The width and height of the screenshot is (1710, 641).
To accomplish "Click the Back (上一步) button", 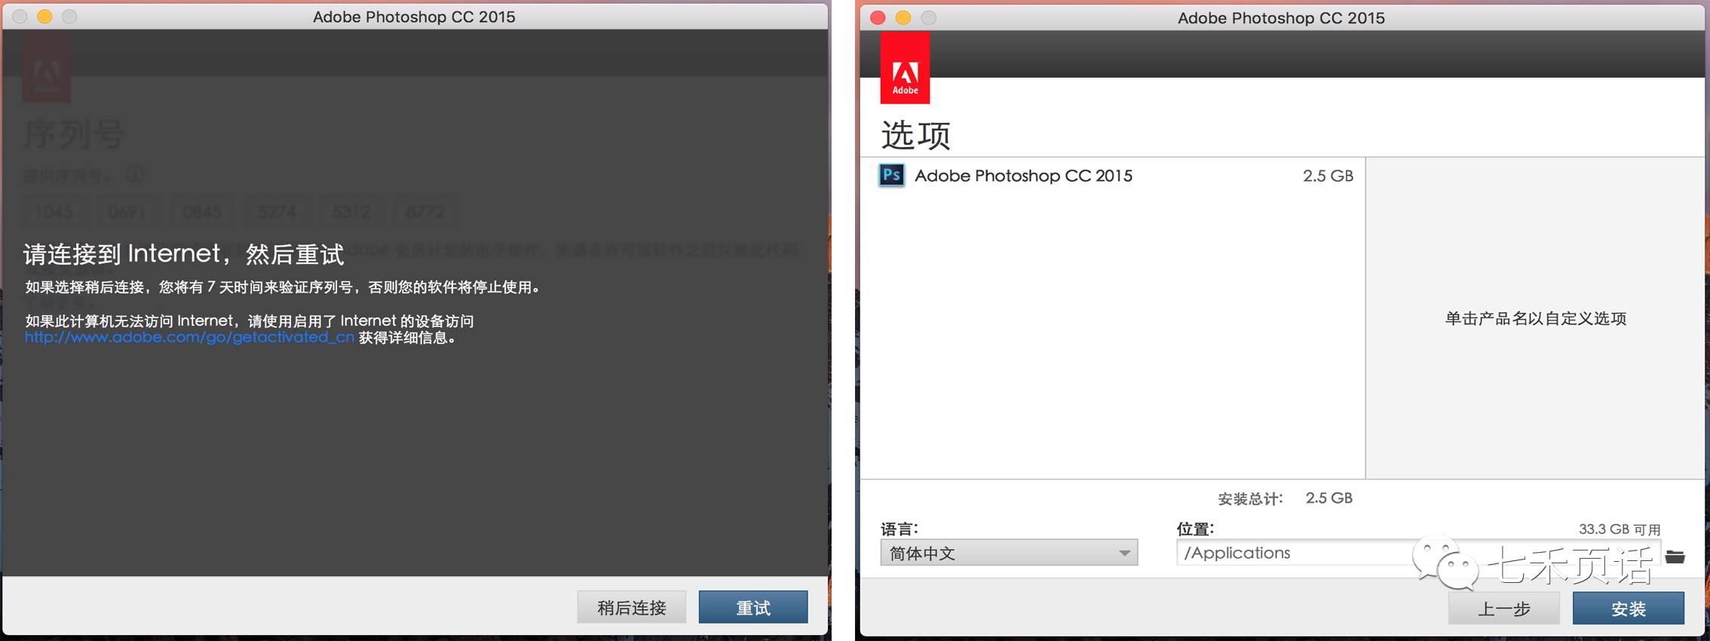I will (1503, 609).
